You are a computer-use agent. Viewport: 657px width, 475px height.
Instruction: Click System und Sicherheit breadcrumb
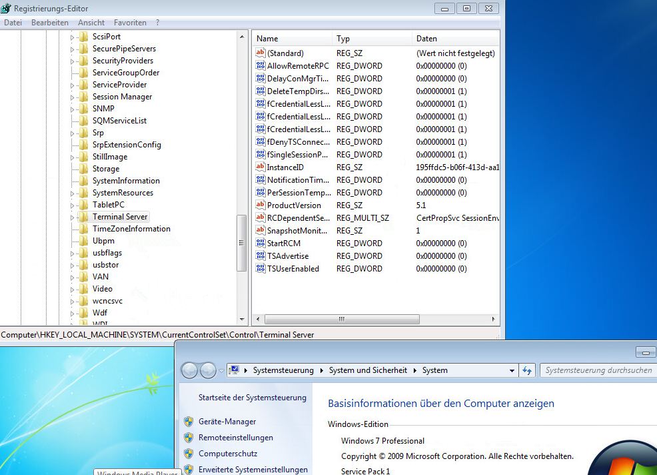pos(368,370)
